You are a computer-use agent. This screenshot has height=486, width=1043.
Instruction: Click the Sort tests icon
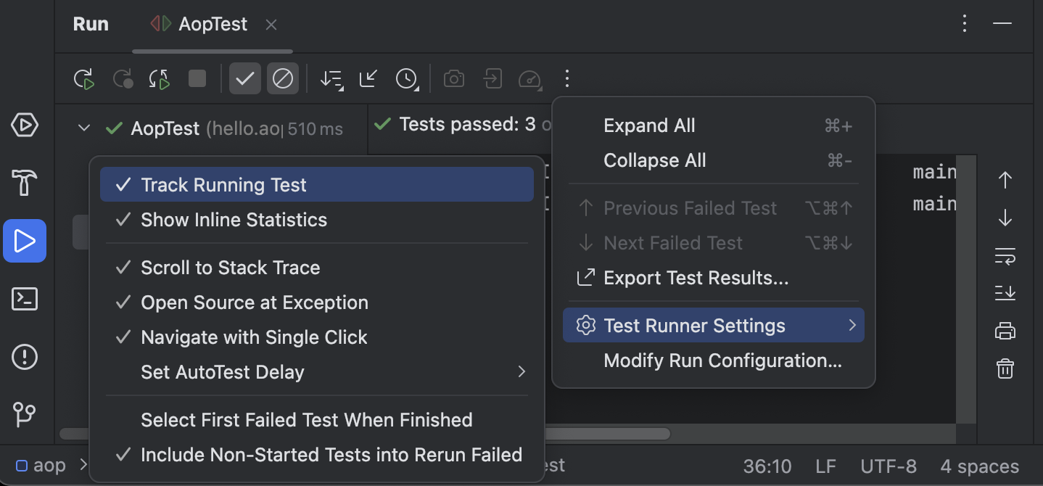(x=331, y=78)
